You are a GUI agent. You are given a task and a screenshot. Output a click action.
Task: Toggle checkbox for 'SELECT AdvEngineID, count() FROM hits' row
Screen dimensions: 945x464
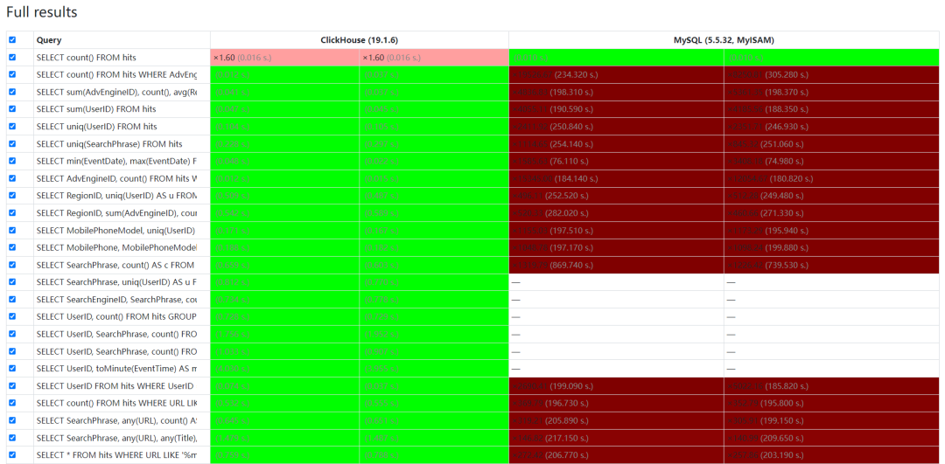click(12, 178)
